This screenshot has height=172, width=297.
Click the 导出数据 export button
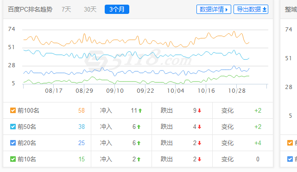coord(251,9)
